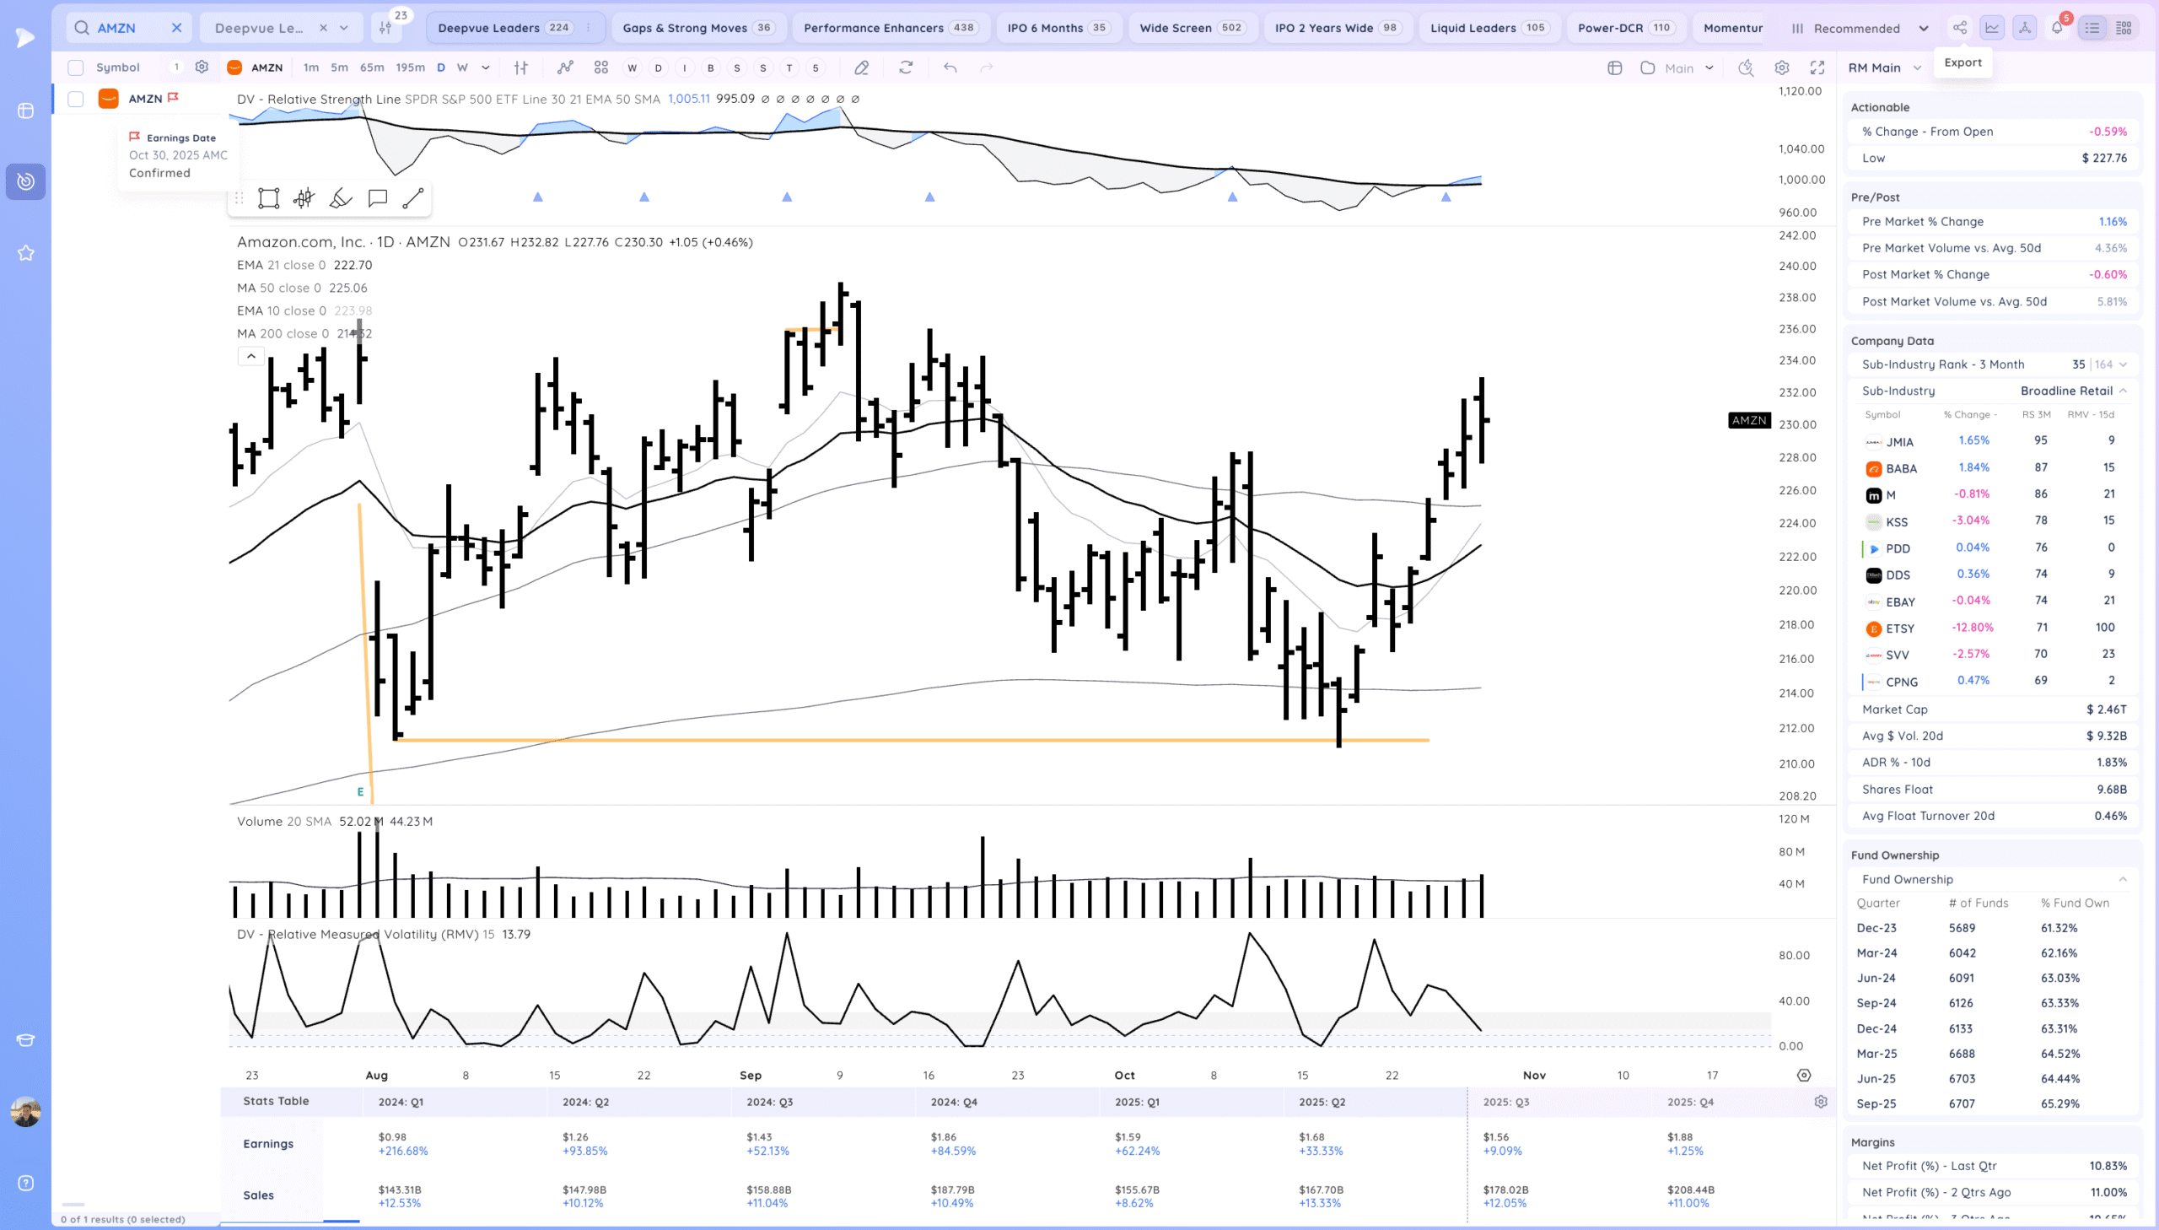
Task: Click the chart fullscreen icon
Action: tap(1817, 67)
